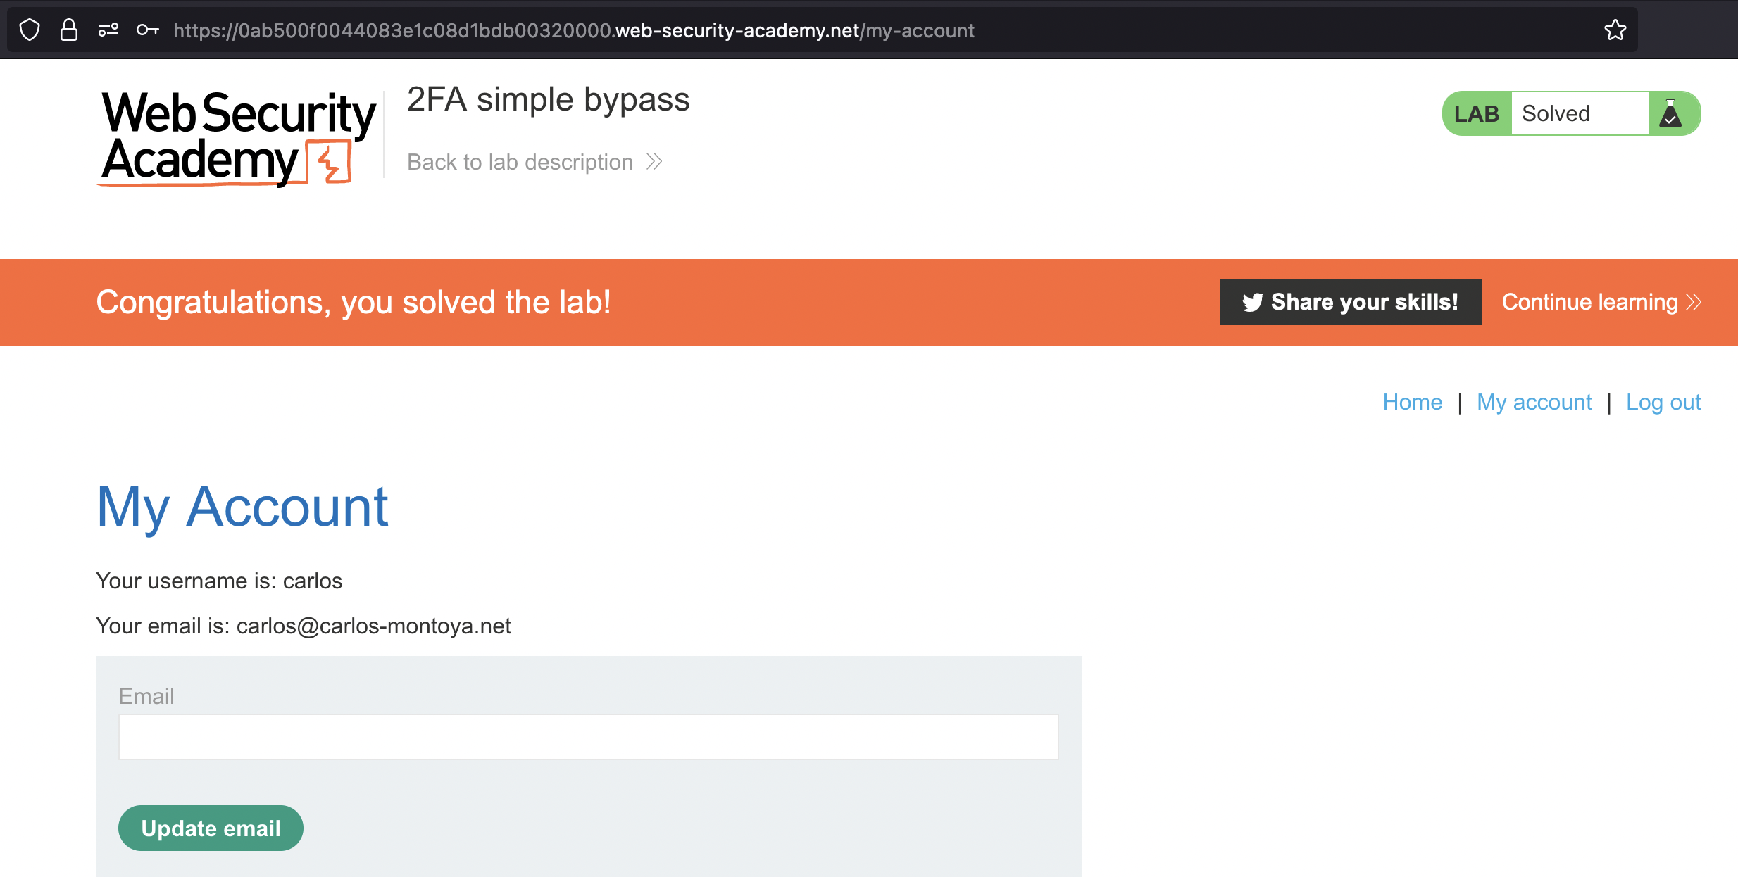Click the Update email button
Viewport: 1738px width, 877px height.
tap(211, 828)
